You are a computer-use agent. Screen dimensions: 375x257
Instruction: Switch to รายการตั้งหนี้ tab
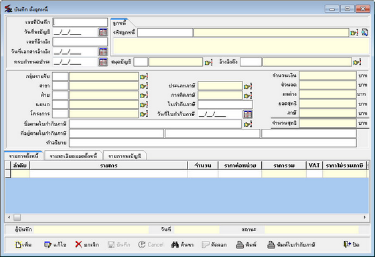point(23,156)
